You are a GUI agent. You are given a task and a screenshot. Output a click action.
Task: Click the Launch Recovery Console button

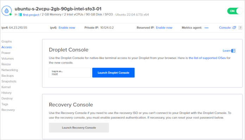pyautogui.click(x=79, y=128)
